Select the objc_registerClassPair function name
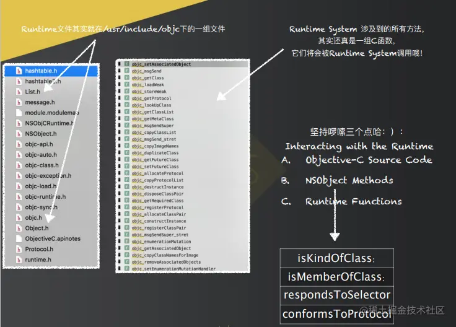This screenshot has height=327, width=456. [159, 228]
